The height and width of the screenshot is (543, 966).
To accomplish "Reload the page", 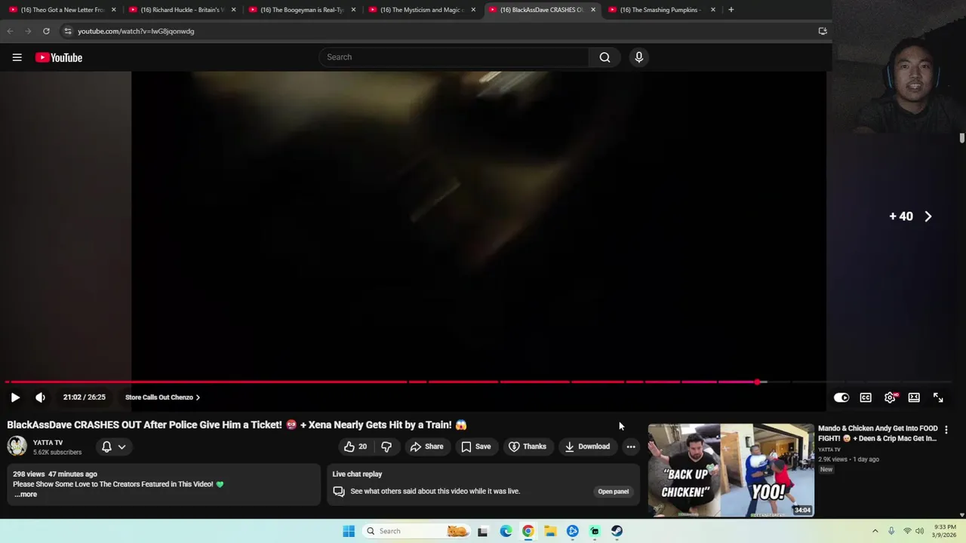I will (x=46, y=31).
